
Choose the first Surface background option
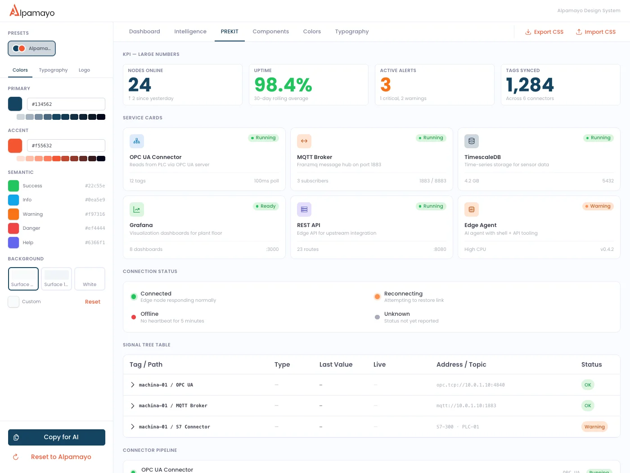pyautogui.click(x=23, y=279)
